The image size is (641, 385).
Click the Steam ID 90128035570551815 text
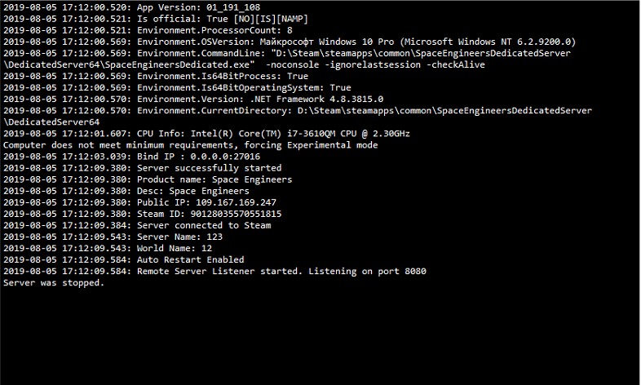210,214
